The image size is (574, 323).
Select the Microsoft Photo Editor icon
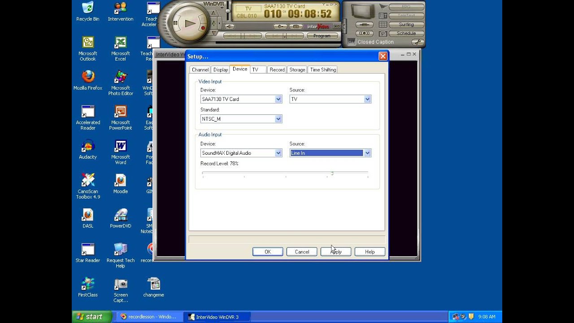tap(121, 83)
